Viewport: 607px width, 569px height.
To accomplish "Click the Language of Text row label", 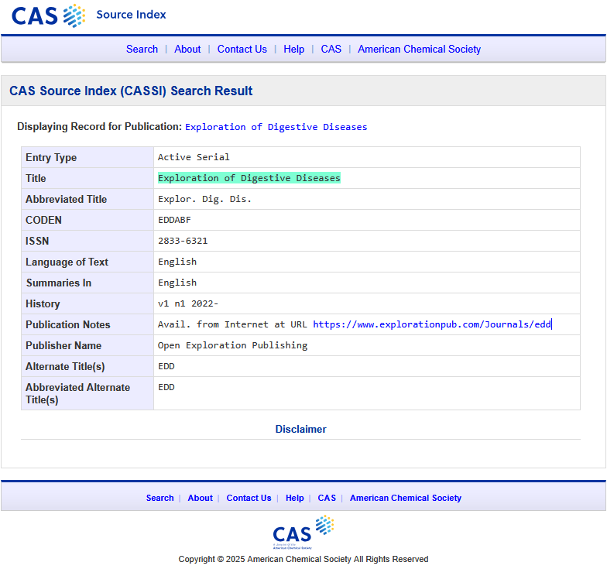I will 67,262.
